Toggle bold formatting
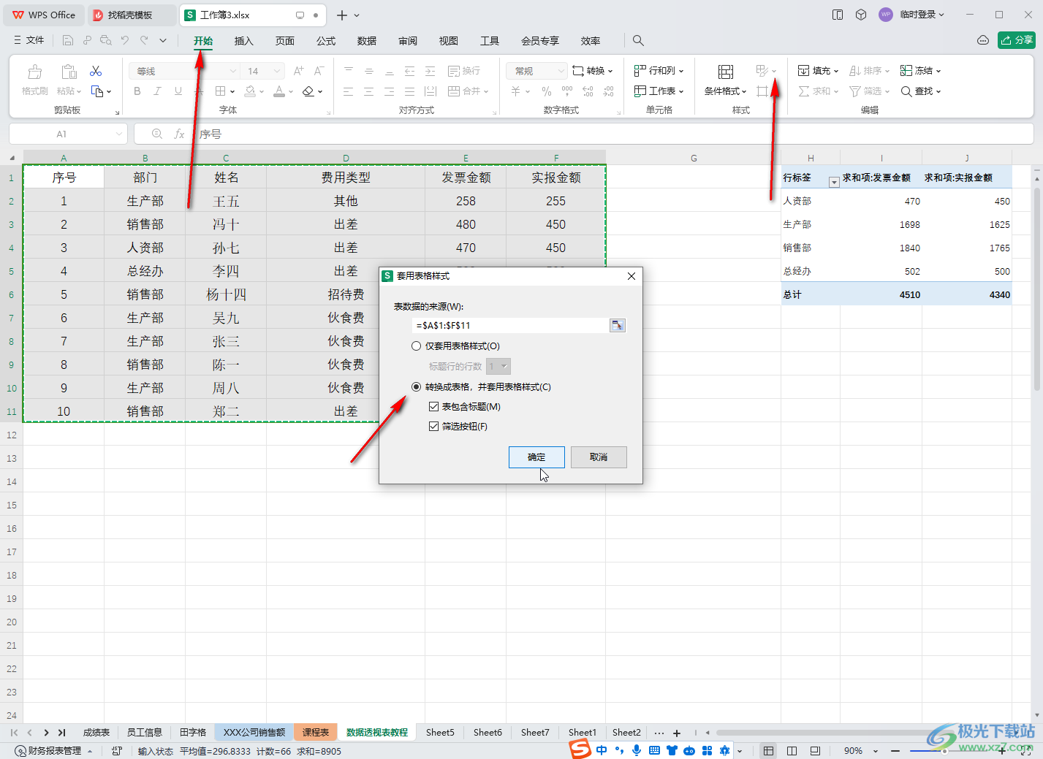 tap(137, 91)
